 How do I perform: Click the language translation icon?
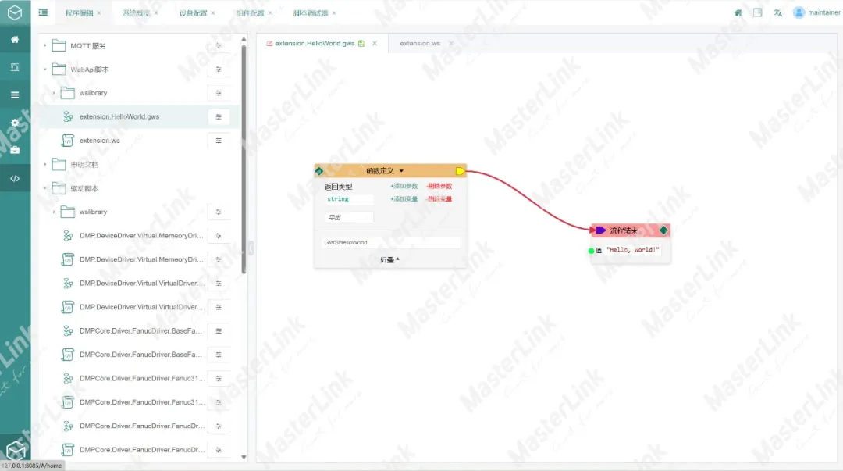click(x=777, y=12)
